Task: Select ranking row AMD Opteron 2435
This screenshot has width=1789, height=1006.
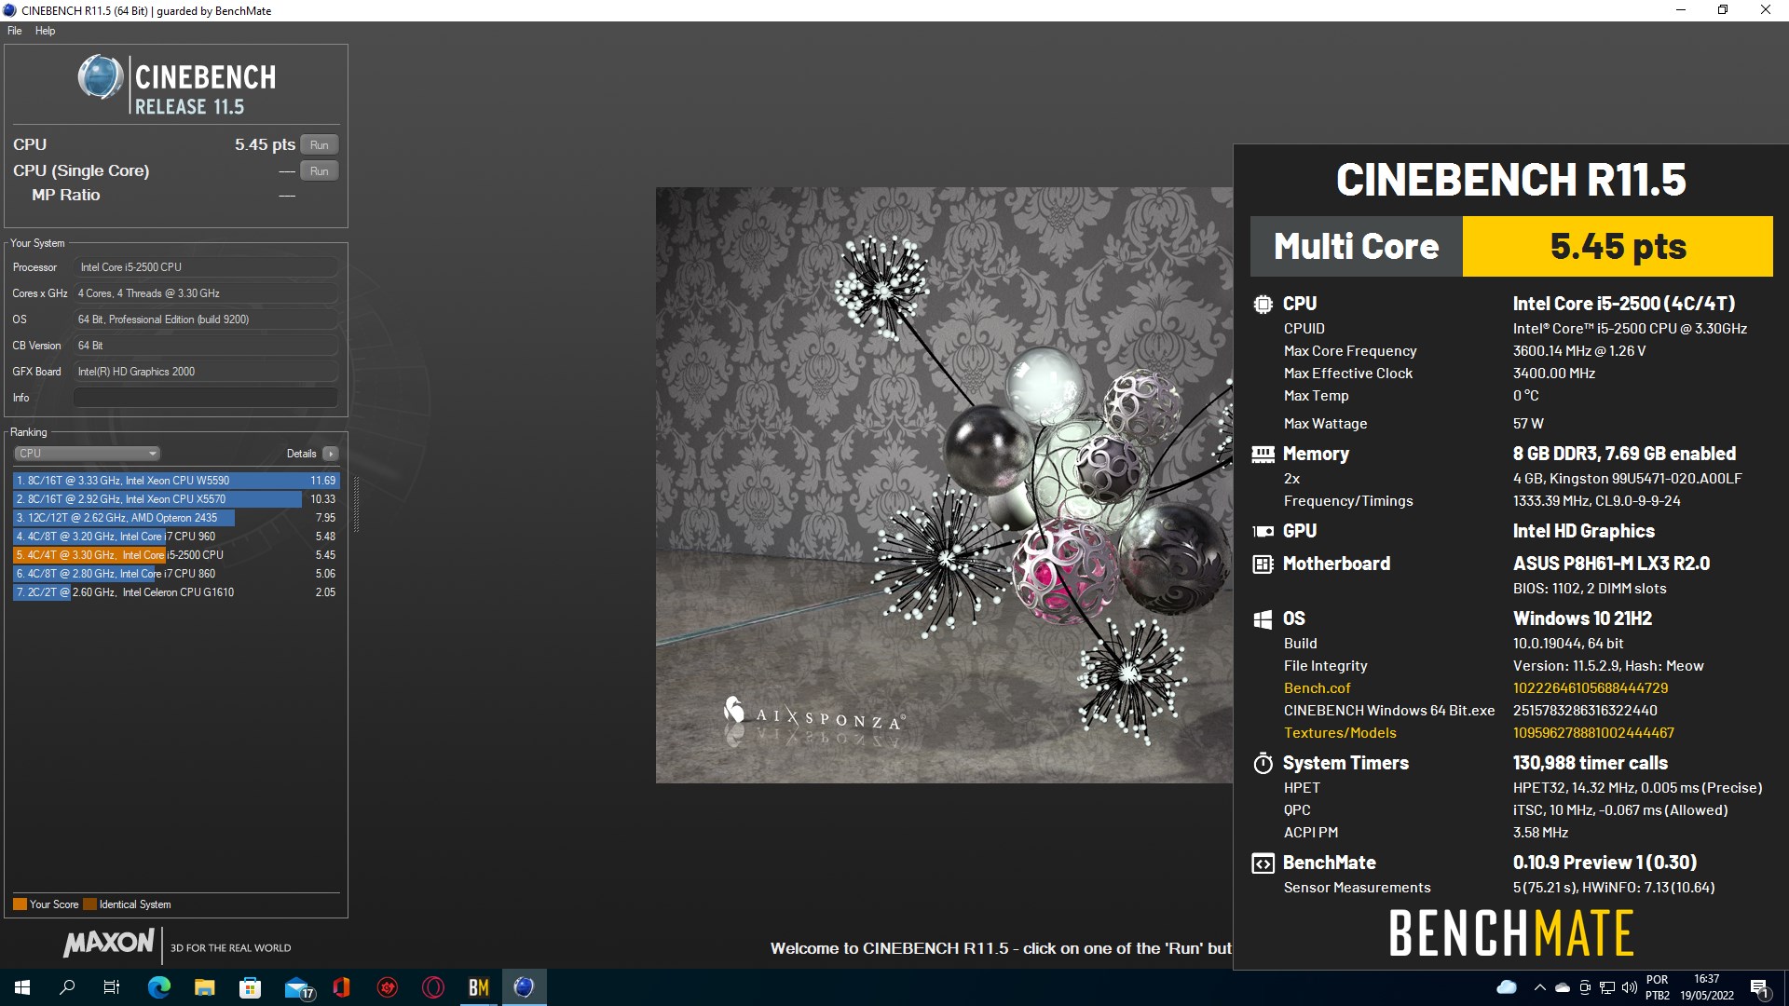Action: click(176, 518)
